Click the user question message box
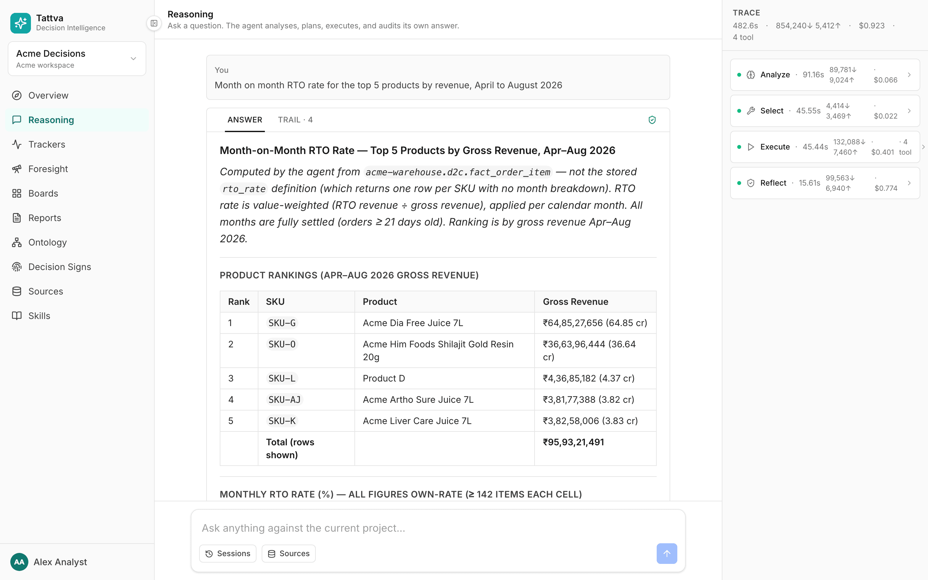 click(438, 77)
